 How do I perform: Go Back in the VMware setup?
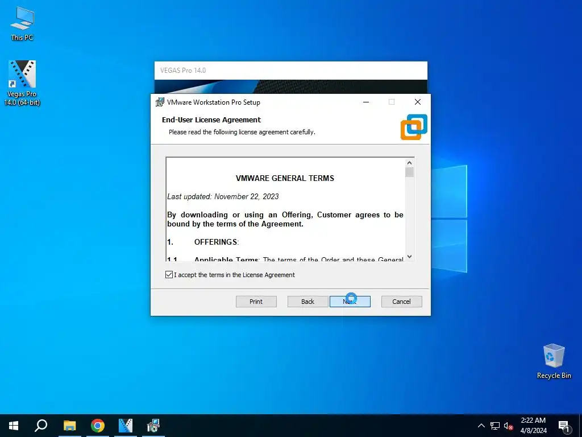[x=307, y=302]
